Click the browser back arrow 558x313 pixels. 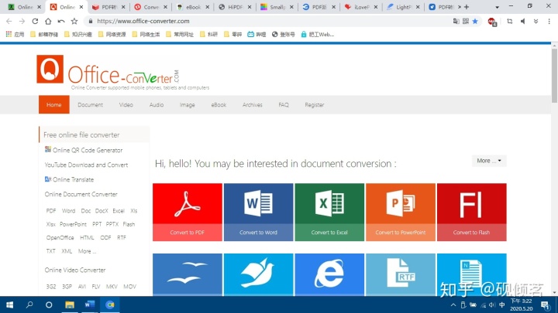[9, 22]
